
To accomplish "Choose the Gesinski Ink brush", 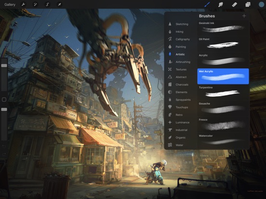I will (223, 28).
